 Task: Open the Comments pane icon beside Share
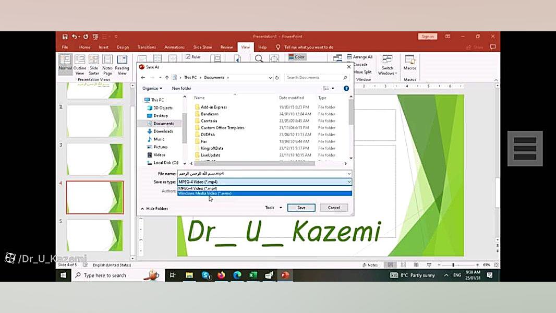[493, 47]
